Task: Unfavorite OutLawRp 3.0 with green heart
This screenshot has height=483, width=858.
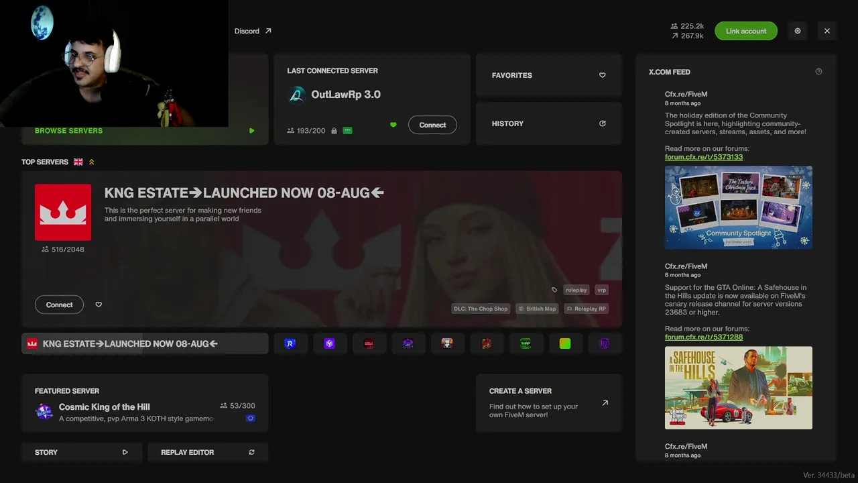Action: 393,125
